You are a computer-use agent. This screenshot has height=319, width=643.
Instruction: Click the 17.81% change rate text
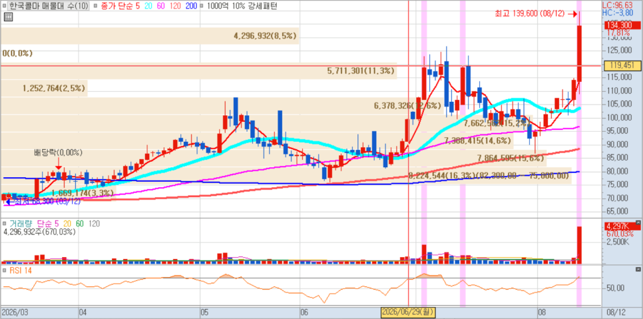coord(617,33)
